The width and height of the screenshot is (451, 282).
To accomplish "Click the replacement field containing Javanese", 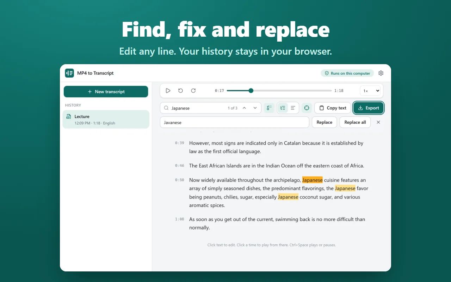I will pos(235,122).
